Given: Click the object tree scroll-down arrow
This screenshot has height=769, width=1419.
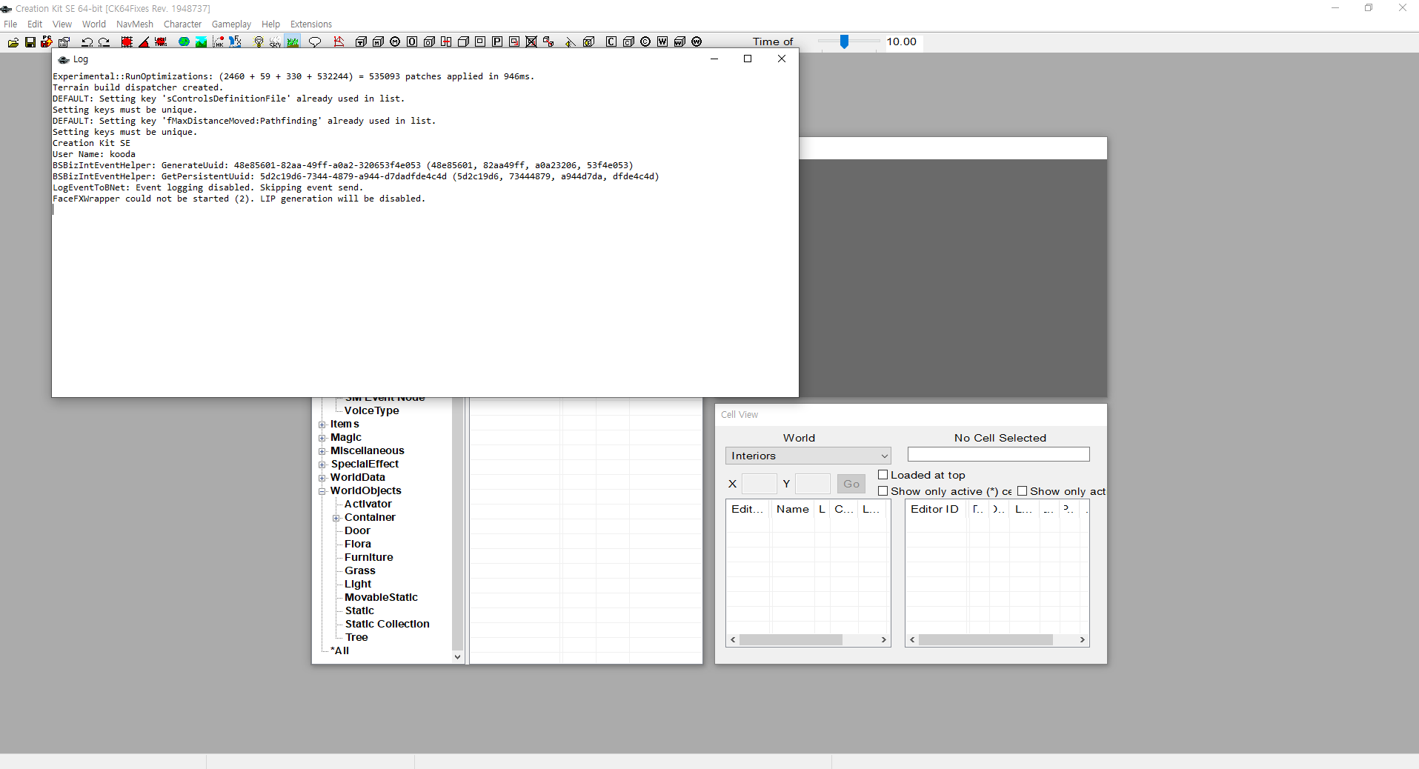Looking at the screenshot, I should (x=457, y=656).
